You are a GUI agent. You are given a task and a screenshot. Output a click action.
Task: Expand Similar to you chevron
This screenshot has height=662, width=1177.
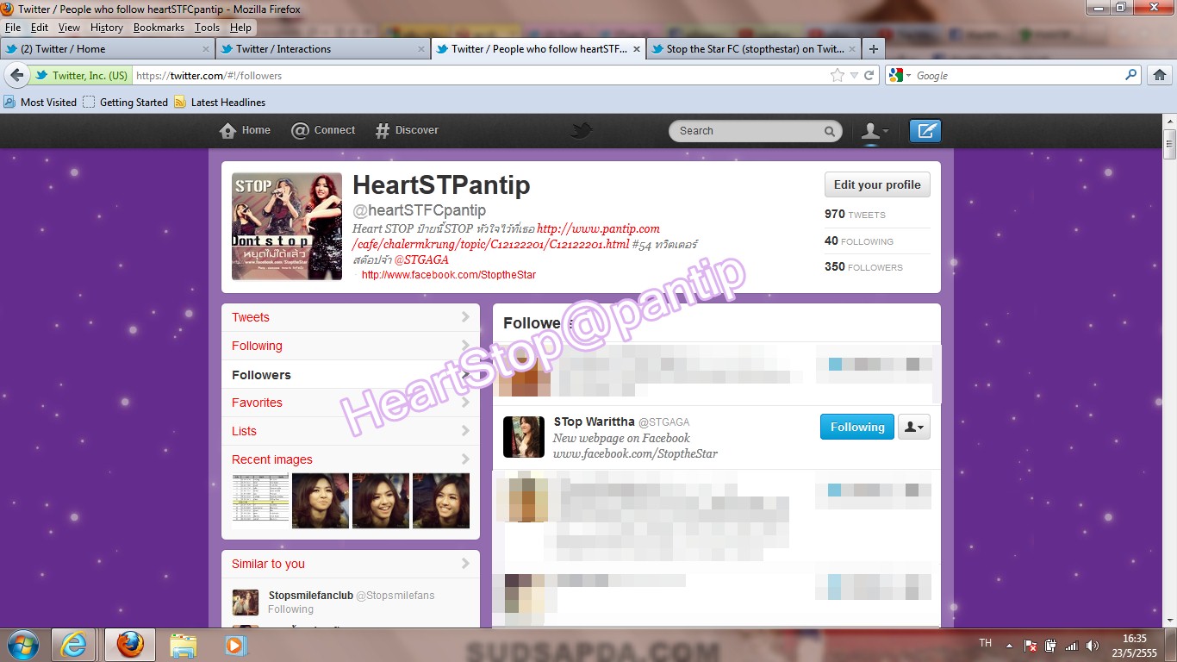(465, 564)
